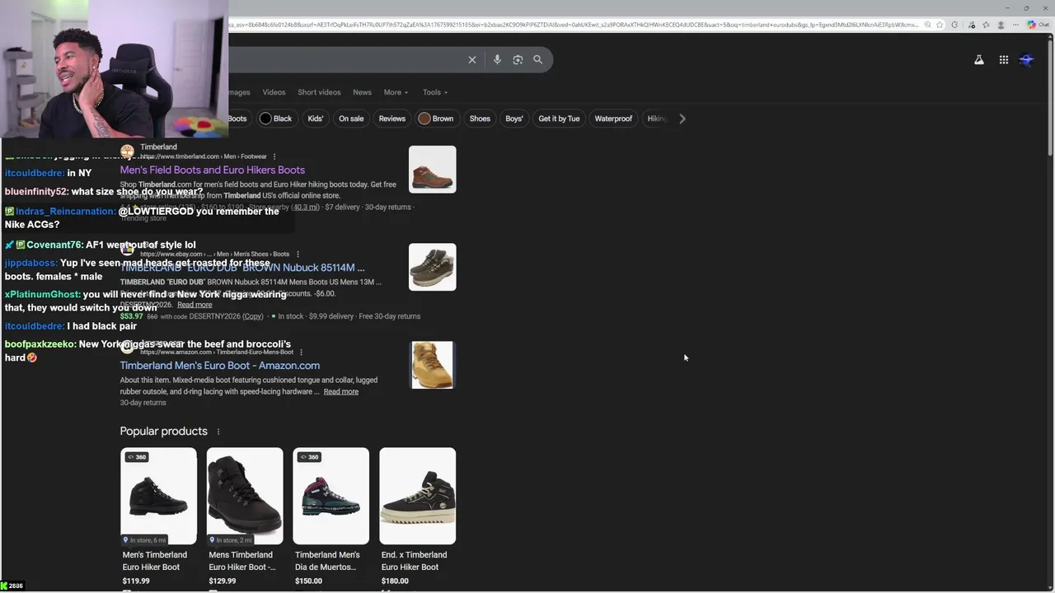
Task: Expand Read more on the eBay snippet
Action: click(195, 305)
